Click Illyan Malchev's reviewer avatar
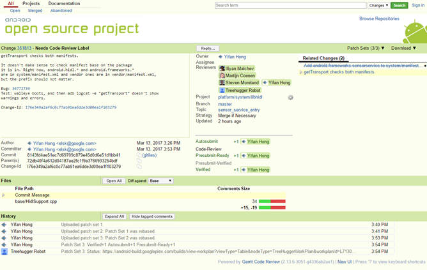Screen dimensions: 427x270 [x=222, y=68]
